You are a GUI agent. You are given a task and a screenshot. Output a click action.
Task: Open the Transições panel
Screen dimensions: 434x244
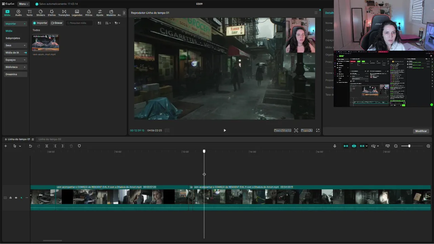coord(64,13)
